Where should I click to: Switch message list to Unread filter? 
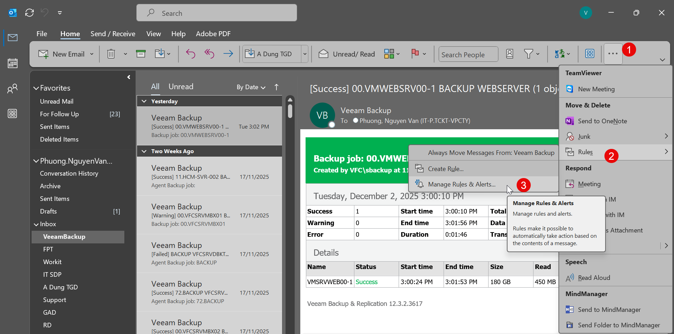coord(181,87)
